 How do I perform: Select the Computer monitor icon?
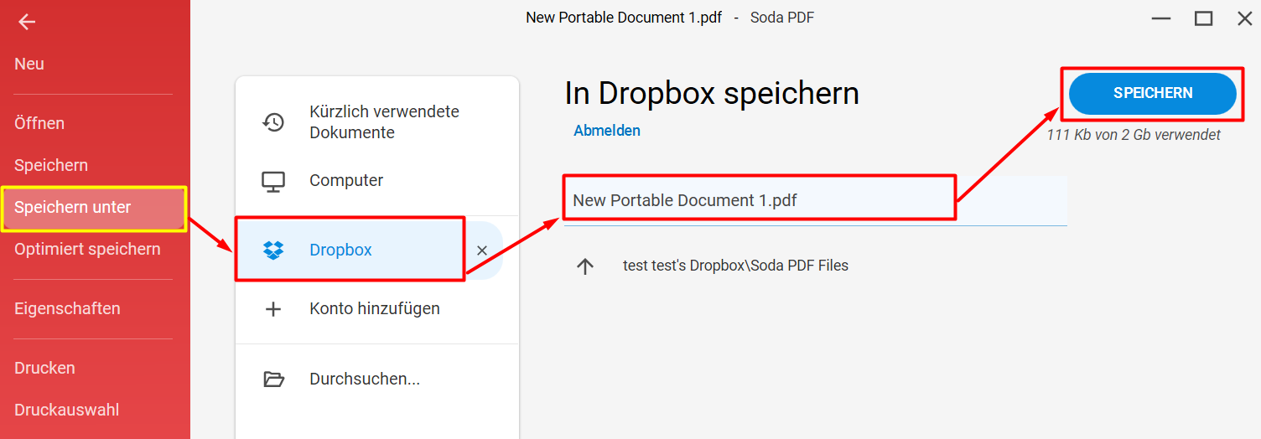[x=273, y=180]
